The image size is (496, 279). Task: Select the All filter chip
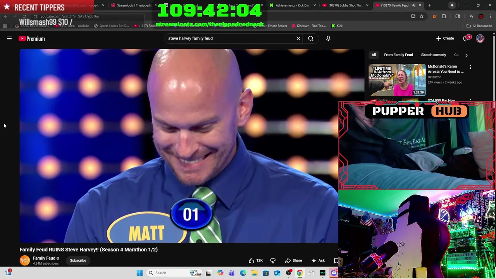tap(374, 55)
